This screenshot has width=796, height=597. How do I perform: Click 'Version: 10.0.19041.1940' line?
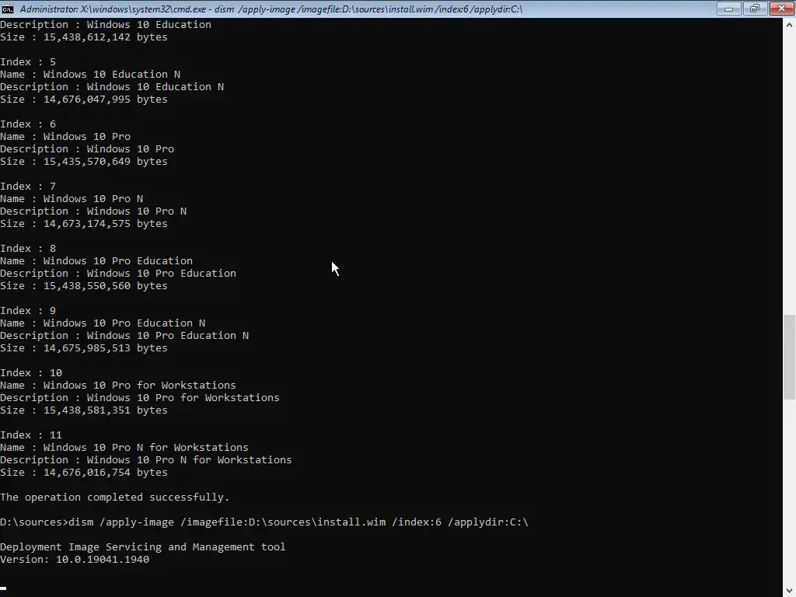pos(75,560)
